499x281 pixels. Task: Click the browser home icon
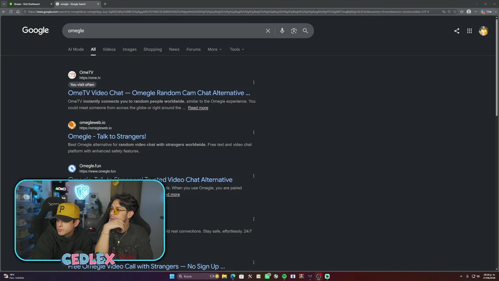click(x=18, y=12)
